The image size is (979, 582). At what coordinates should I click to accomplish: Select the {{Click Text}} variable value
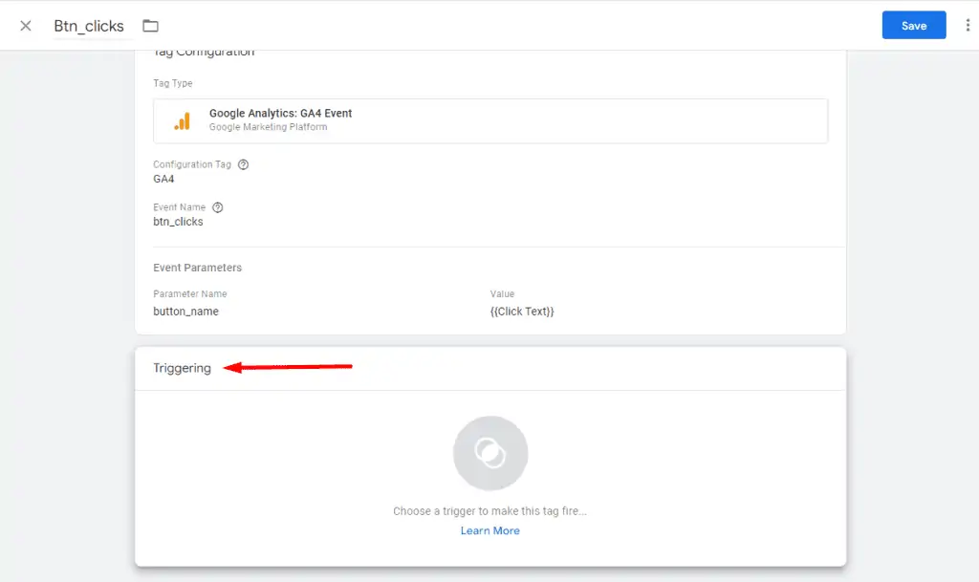coord(522,311)
